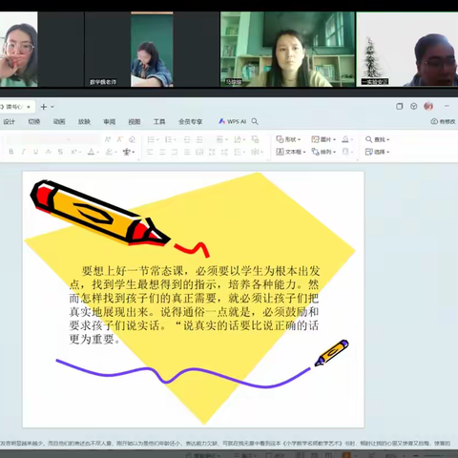Select the small pencil clipart on the slide

(x=331, y=353)
